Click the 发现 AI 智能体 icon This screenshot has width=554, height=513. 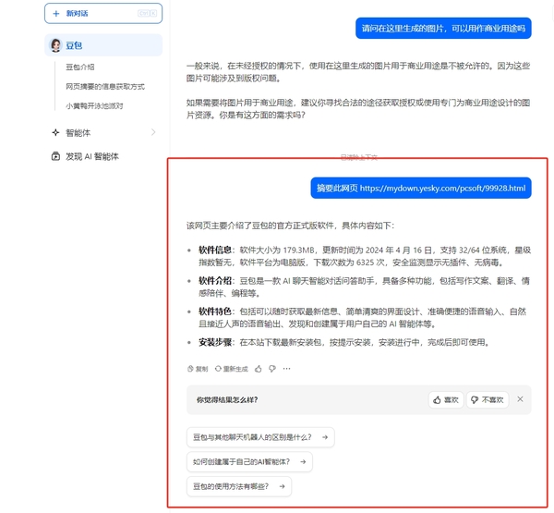[x=56, y=157]
